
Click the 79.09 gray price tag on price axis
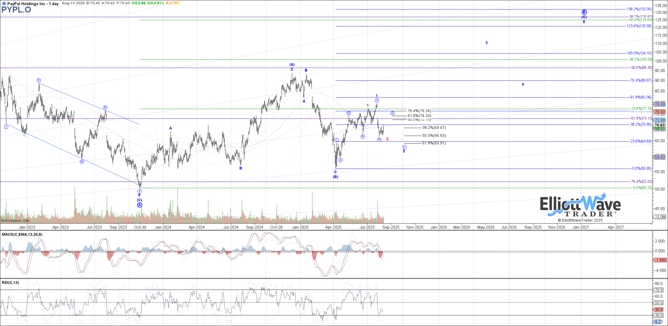pos(660,104)
